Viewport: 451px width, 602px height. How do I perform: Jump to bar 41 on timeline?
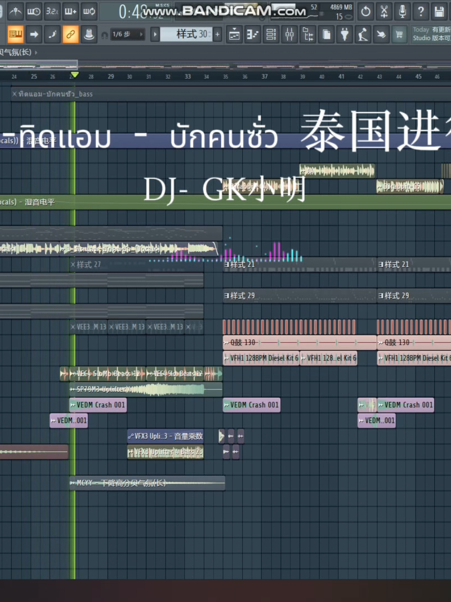341,76
